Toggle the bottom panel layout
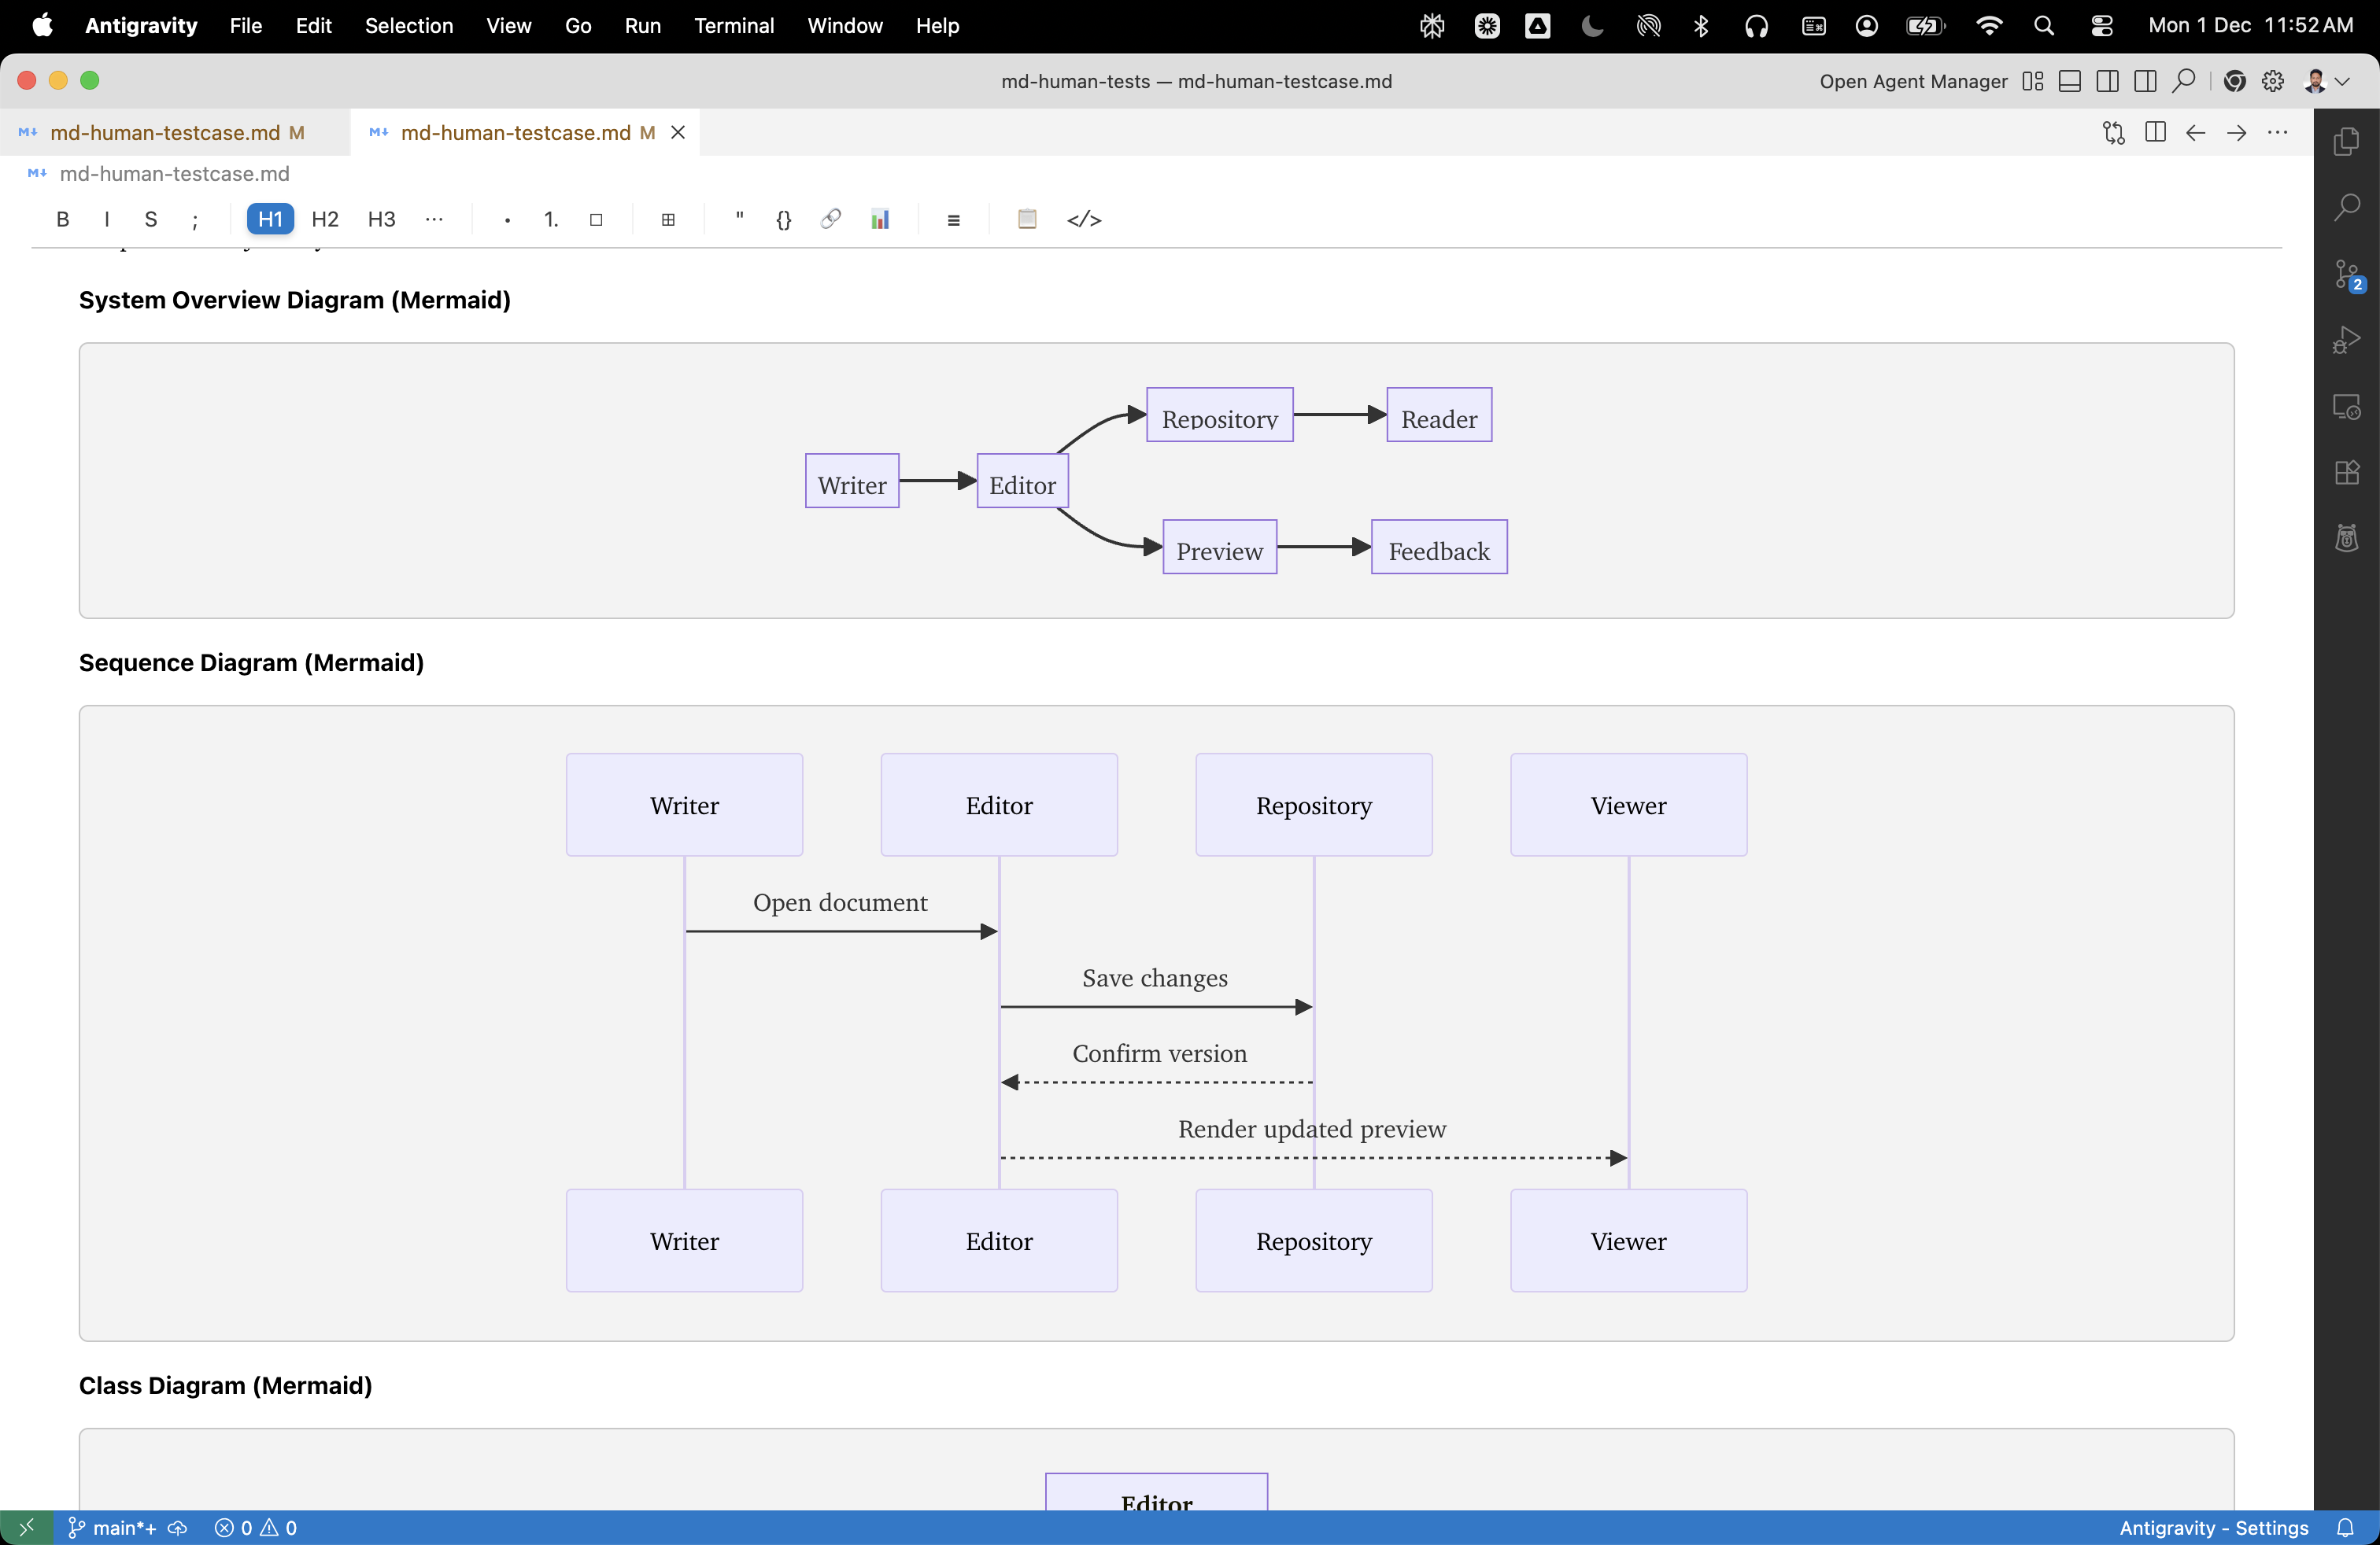The height and width of the screenshot is (1545, 2380). (2070, 82)
